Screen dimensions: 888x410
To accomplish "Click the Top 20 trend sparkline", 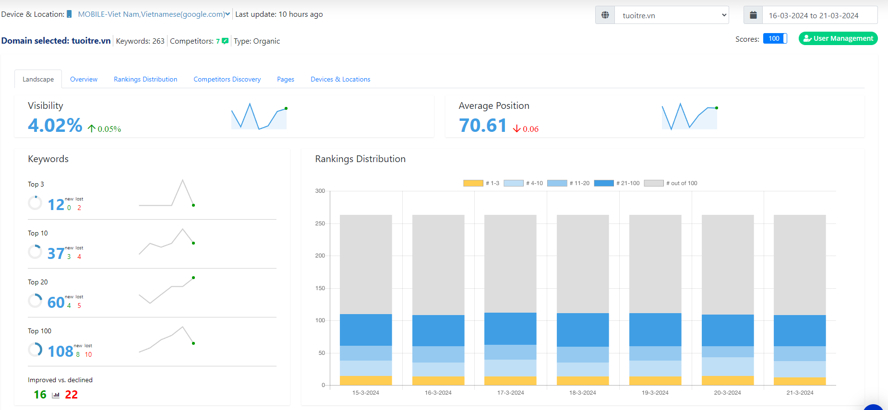I will pyautogui.click(x=167, y=290).
